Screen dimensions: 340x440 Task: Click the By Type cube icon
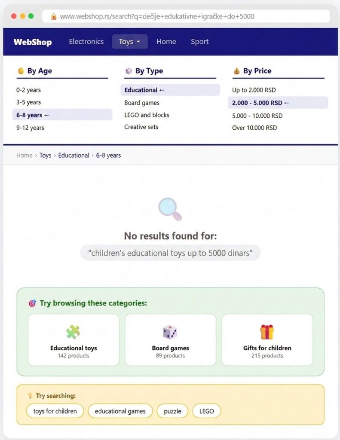129,71
